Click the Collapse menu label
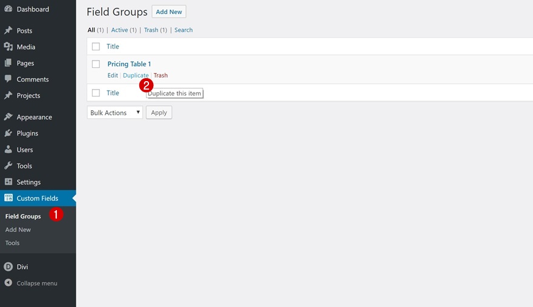This screenshot has width=533, height=307. (37, 283)
